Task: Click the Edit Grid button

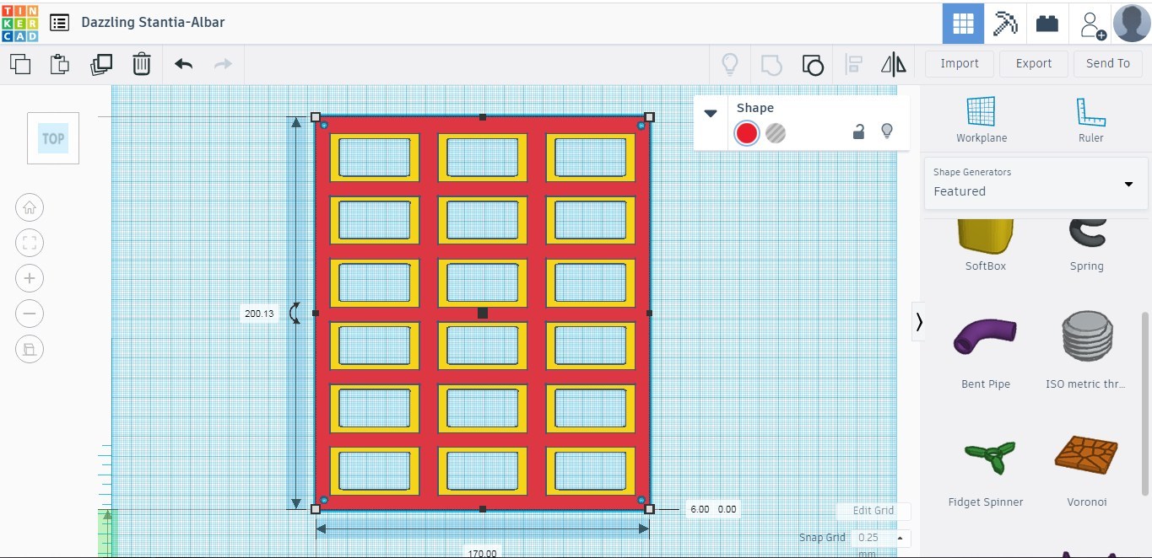Action: point(873,511)
